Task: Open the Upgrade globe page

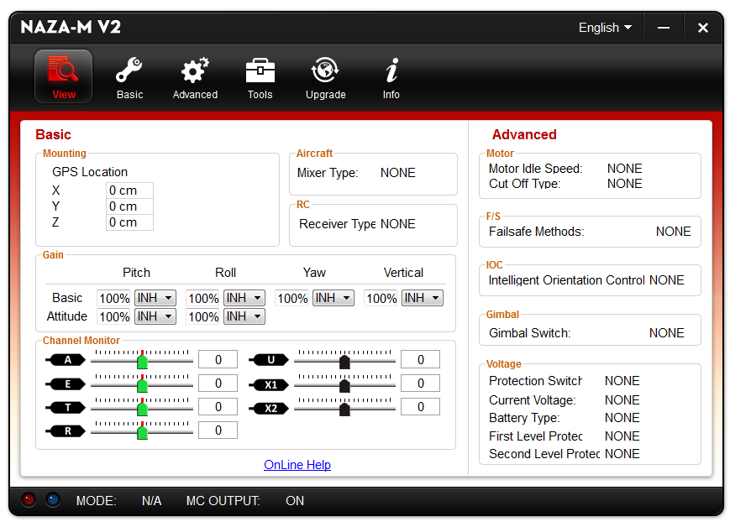Action: tap(325, 76)
